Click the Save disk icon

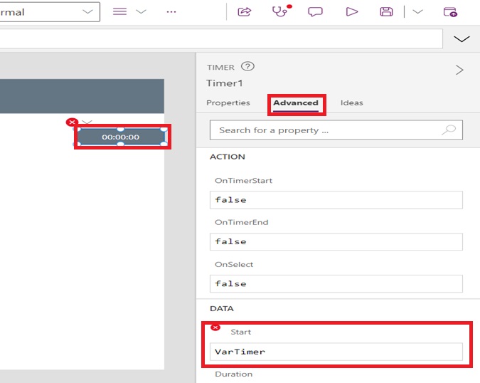click(x=386, y=11)
